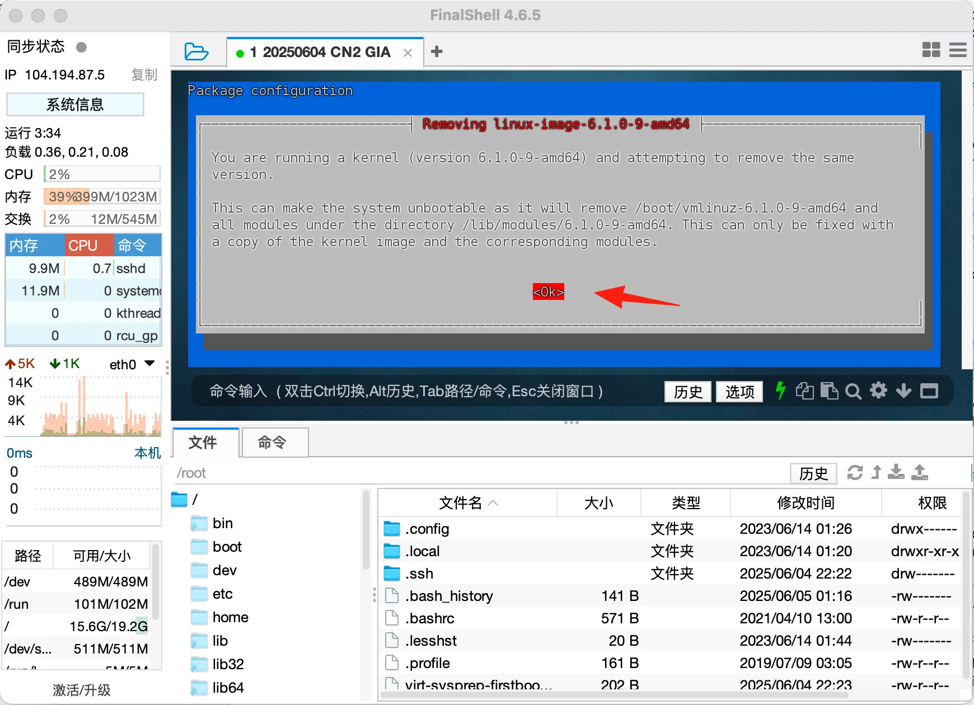Sort files by 类型 column header
The image size is (974, 705).
tap(686, 503)
